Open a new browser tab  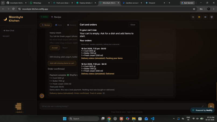click(x=169, y=3)
